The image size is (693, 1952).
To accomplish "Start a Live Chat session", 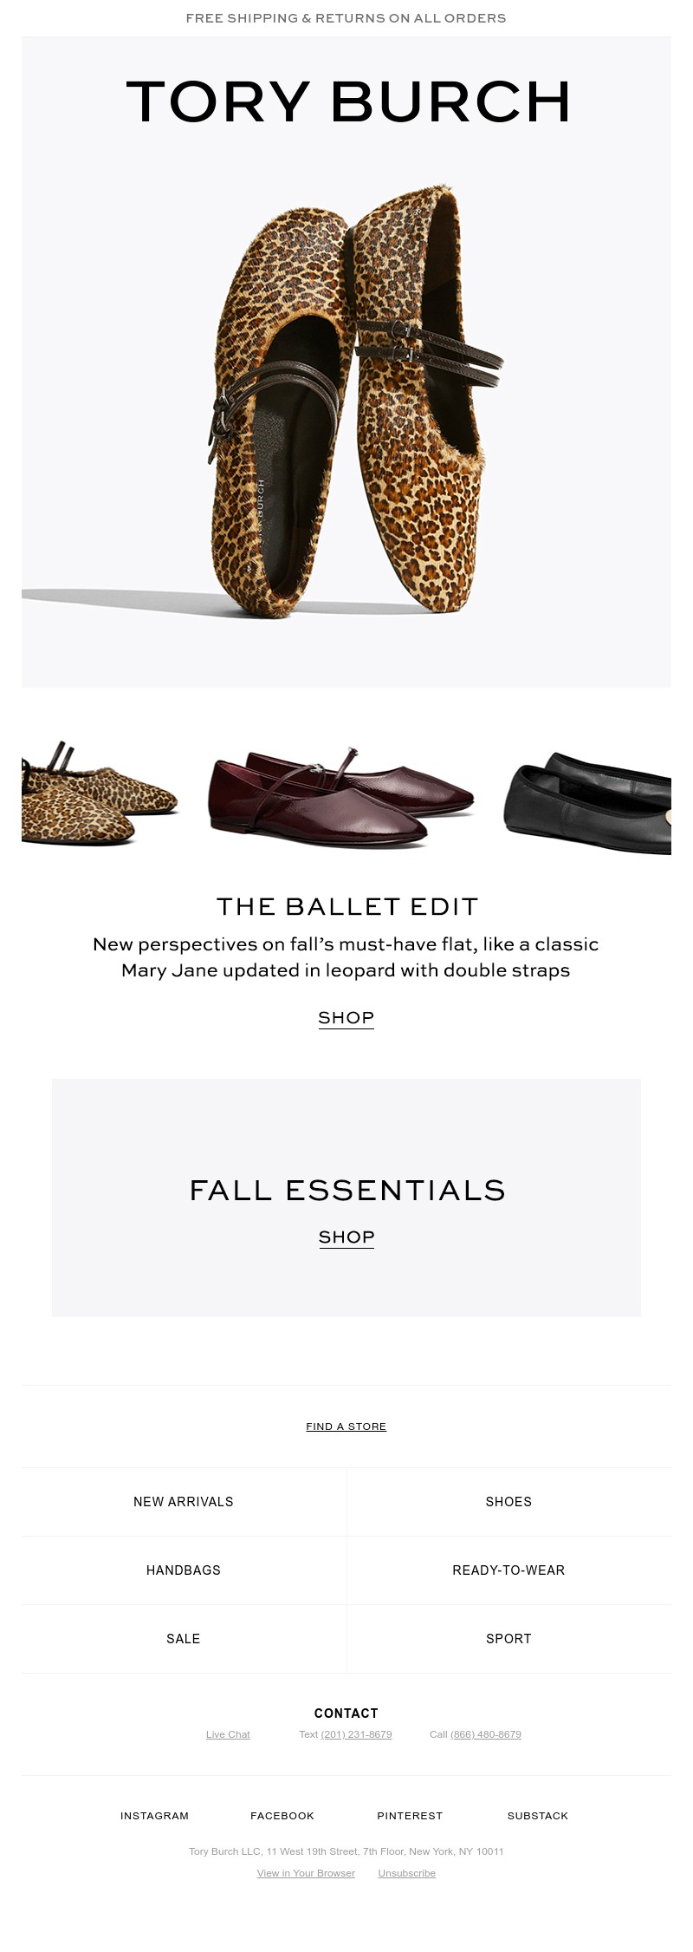I will pyautogui.click(x=228, y=1734).
